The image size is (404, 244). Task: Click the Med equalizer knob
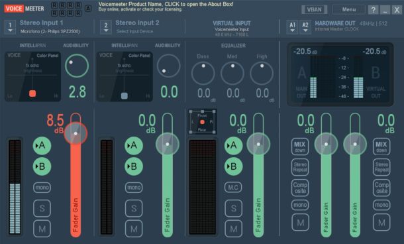pyautogui.click(x=232, y=73)
